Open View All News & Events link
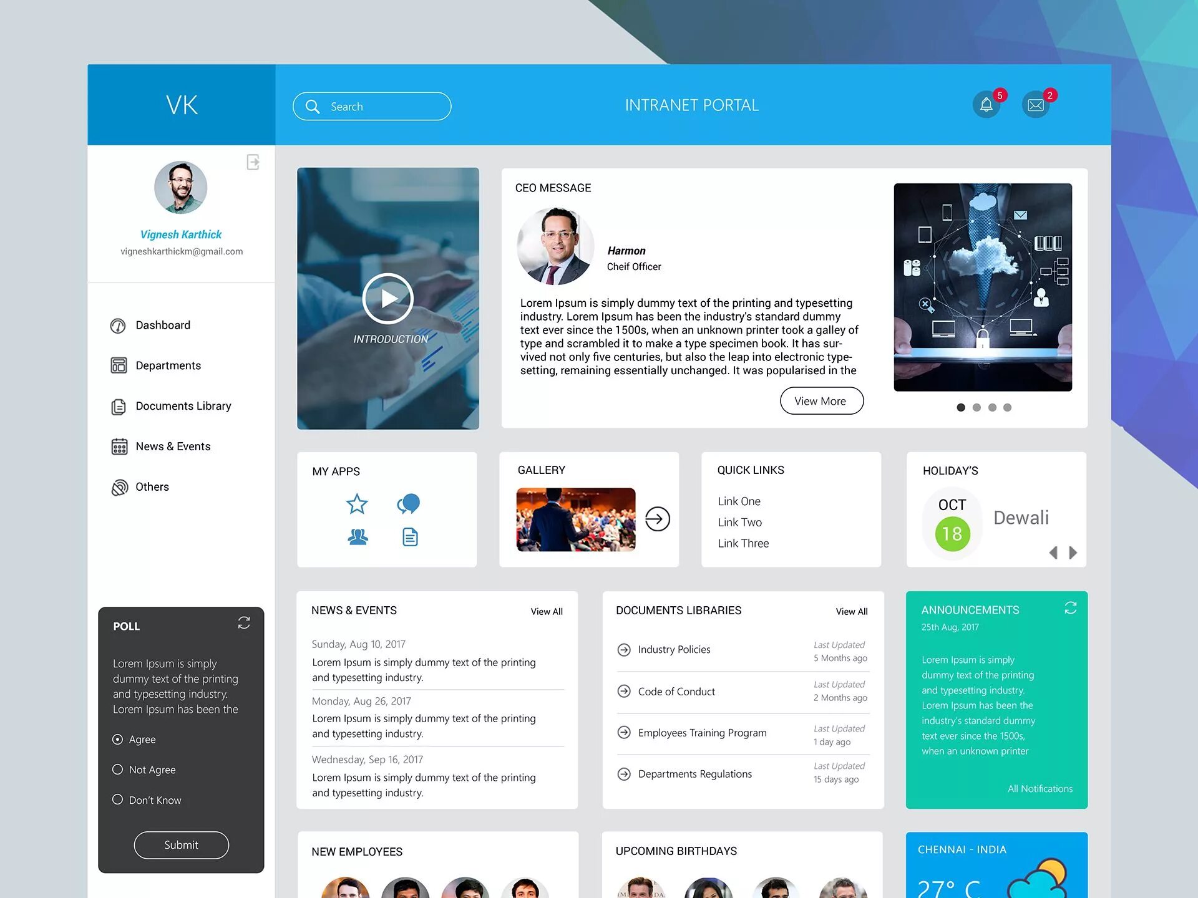This screenshot has width=1198, height=898. [546, 611]
